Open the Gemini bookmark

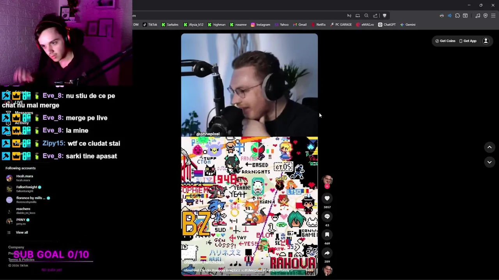tap(407, 24)
